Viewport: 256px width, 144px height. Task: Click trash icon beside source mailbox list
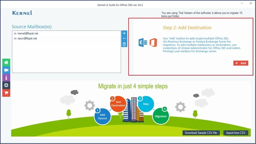[124, 44]
